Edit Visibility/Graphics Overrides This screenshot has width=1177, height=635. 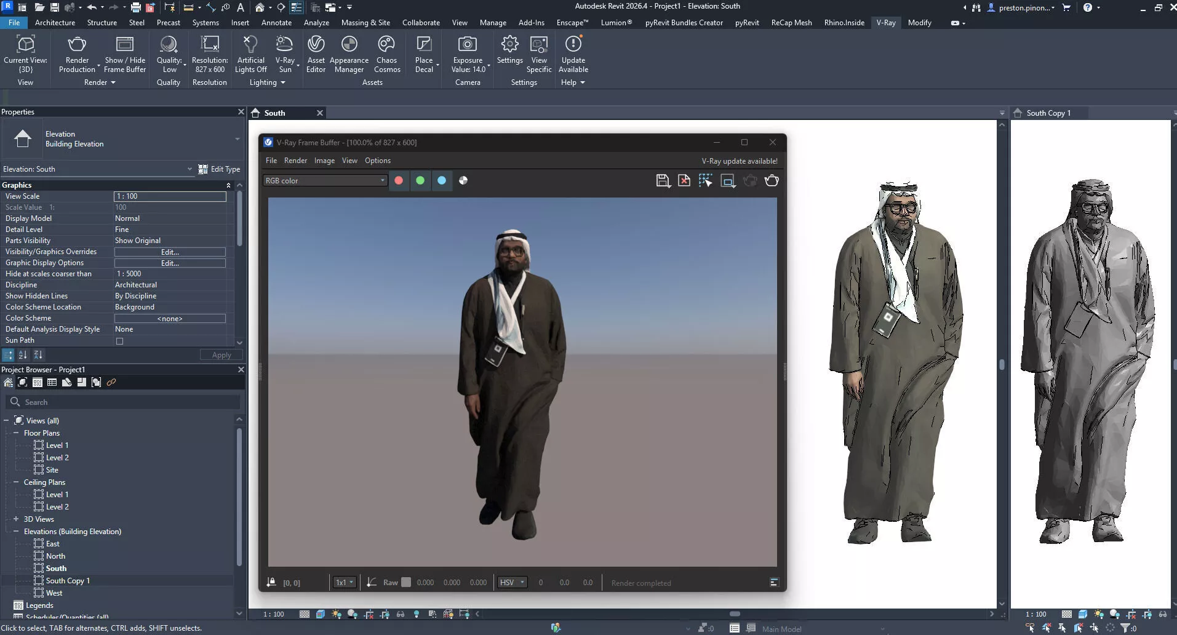pyautogui.click(x=170, y=252)
